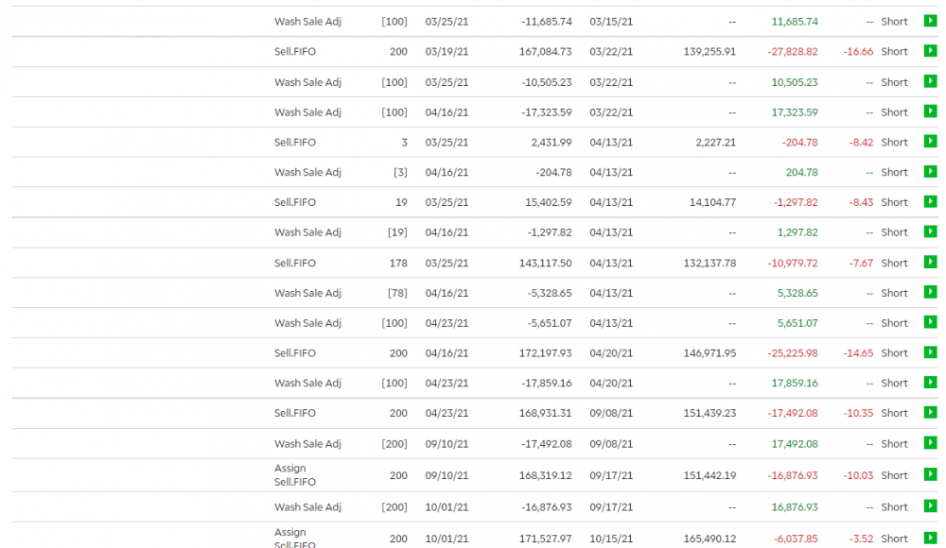Open details arrow for the -10,505.23 wash sale

click(930, 82)
